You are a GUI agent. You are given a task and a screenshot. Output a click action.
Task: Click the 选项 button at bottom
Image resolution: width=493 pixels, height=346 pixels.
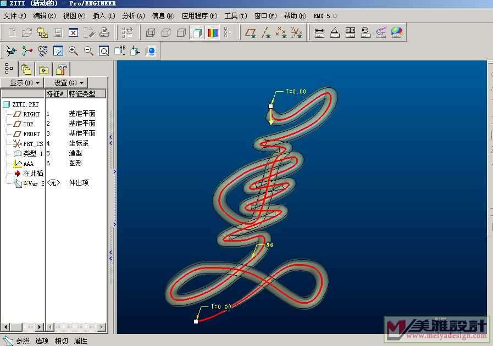pos(42,341)
